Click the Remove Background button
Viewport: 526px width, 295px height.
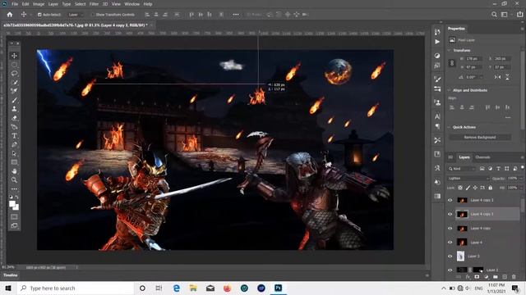click(x=480, y=138)
